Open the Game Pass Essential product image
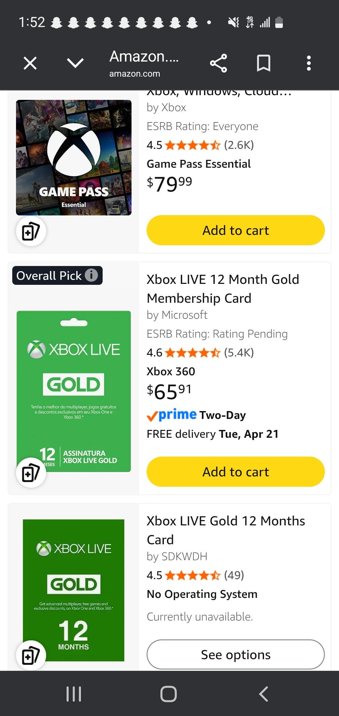This screenshot has width=339, height=716. point(74,157)
